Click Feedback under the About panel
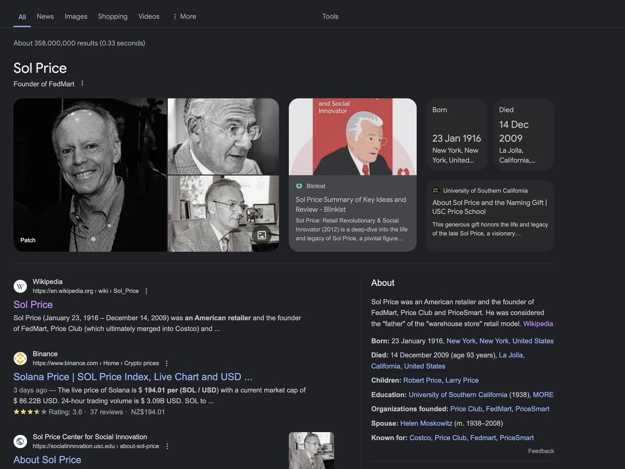Image resolution: width=625 pixels, height=469 pixels. pos(541,451)
